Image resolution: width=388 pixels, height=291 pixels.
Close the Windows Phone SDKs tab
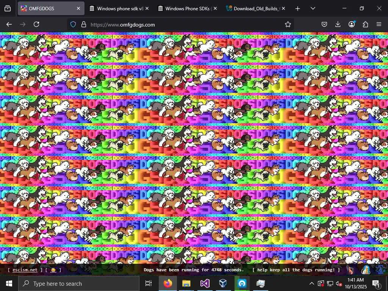[x=215, y=8]
